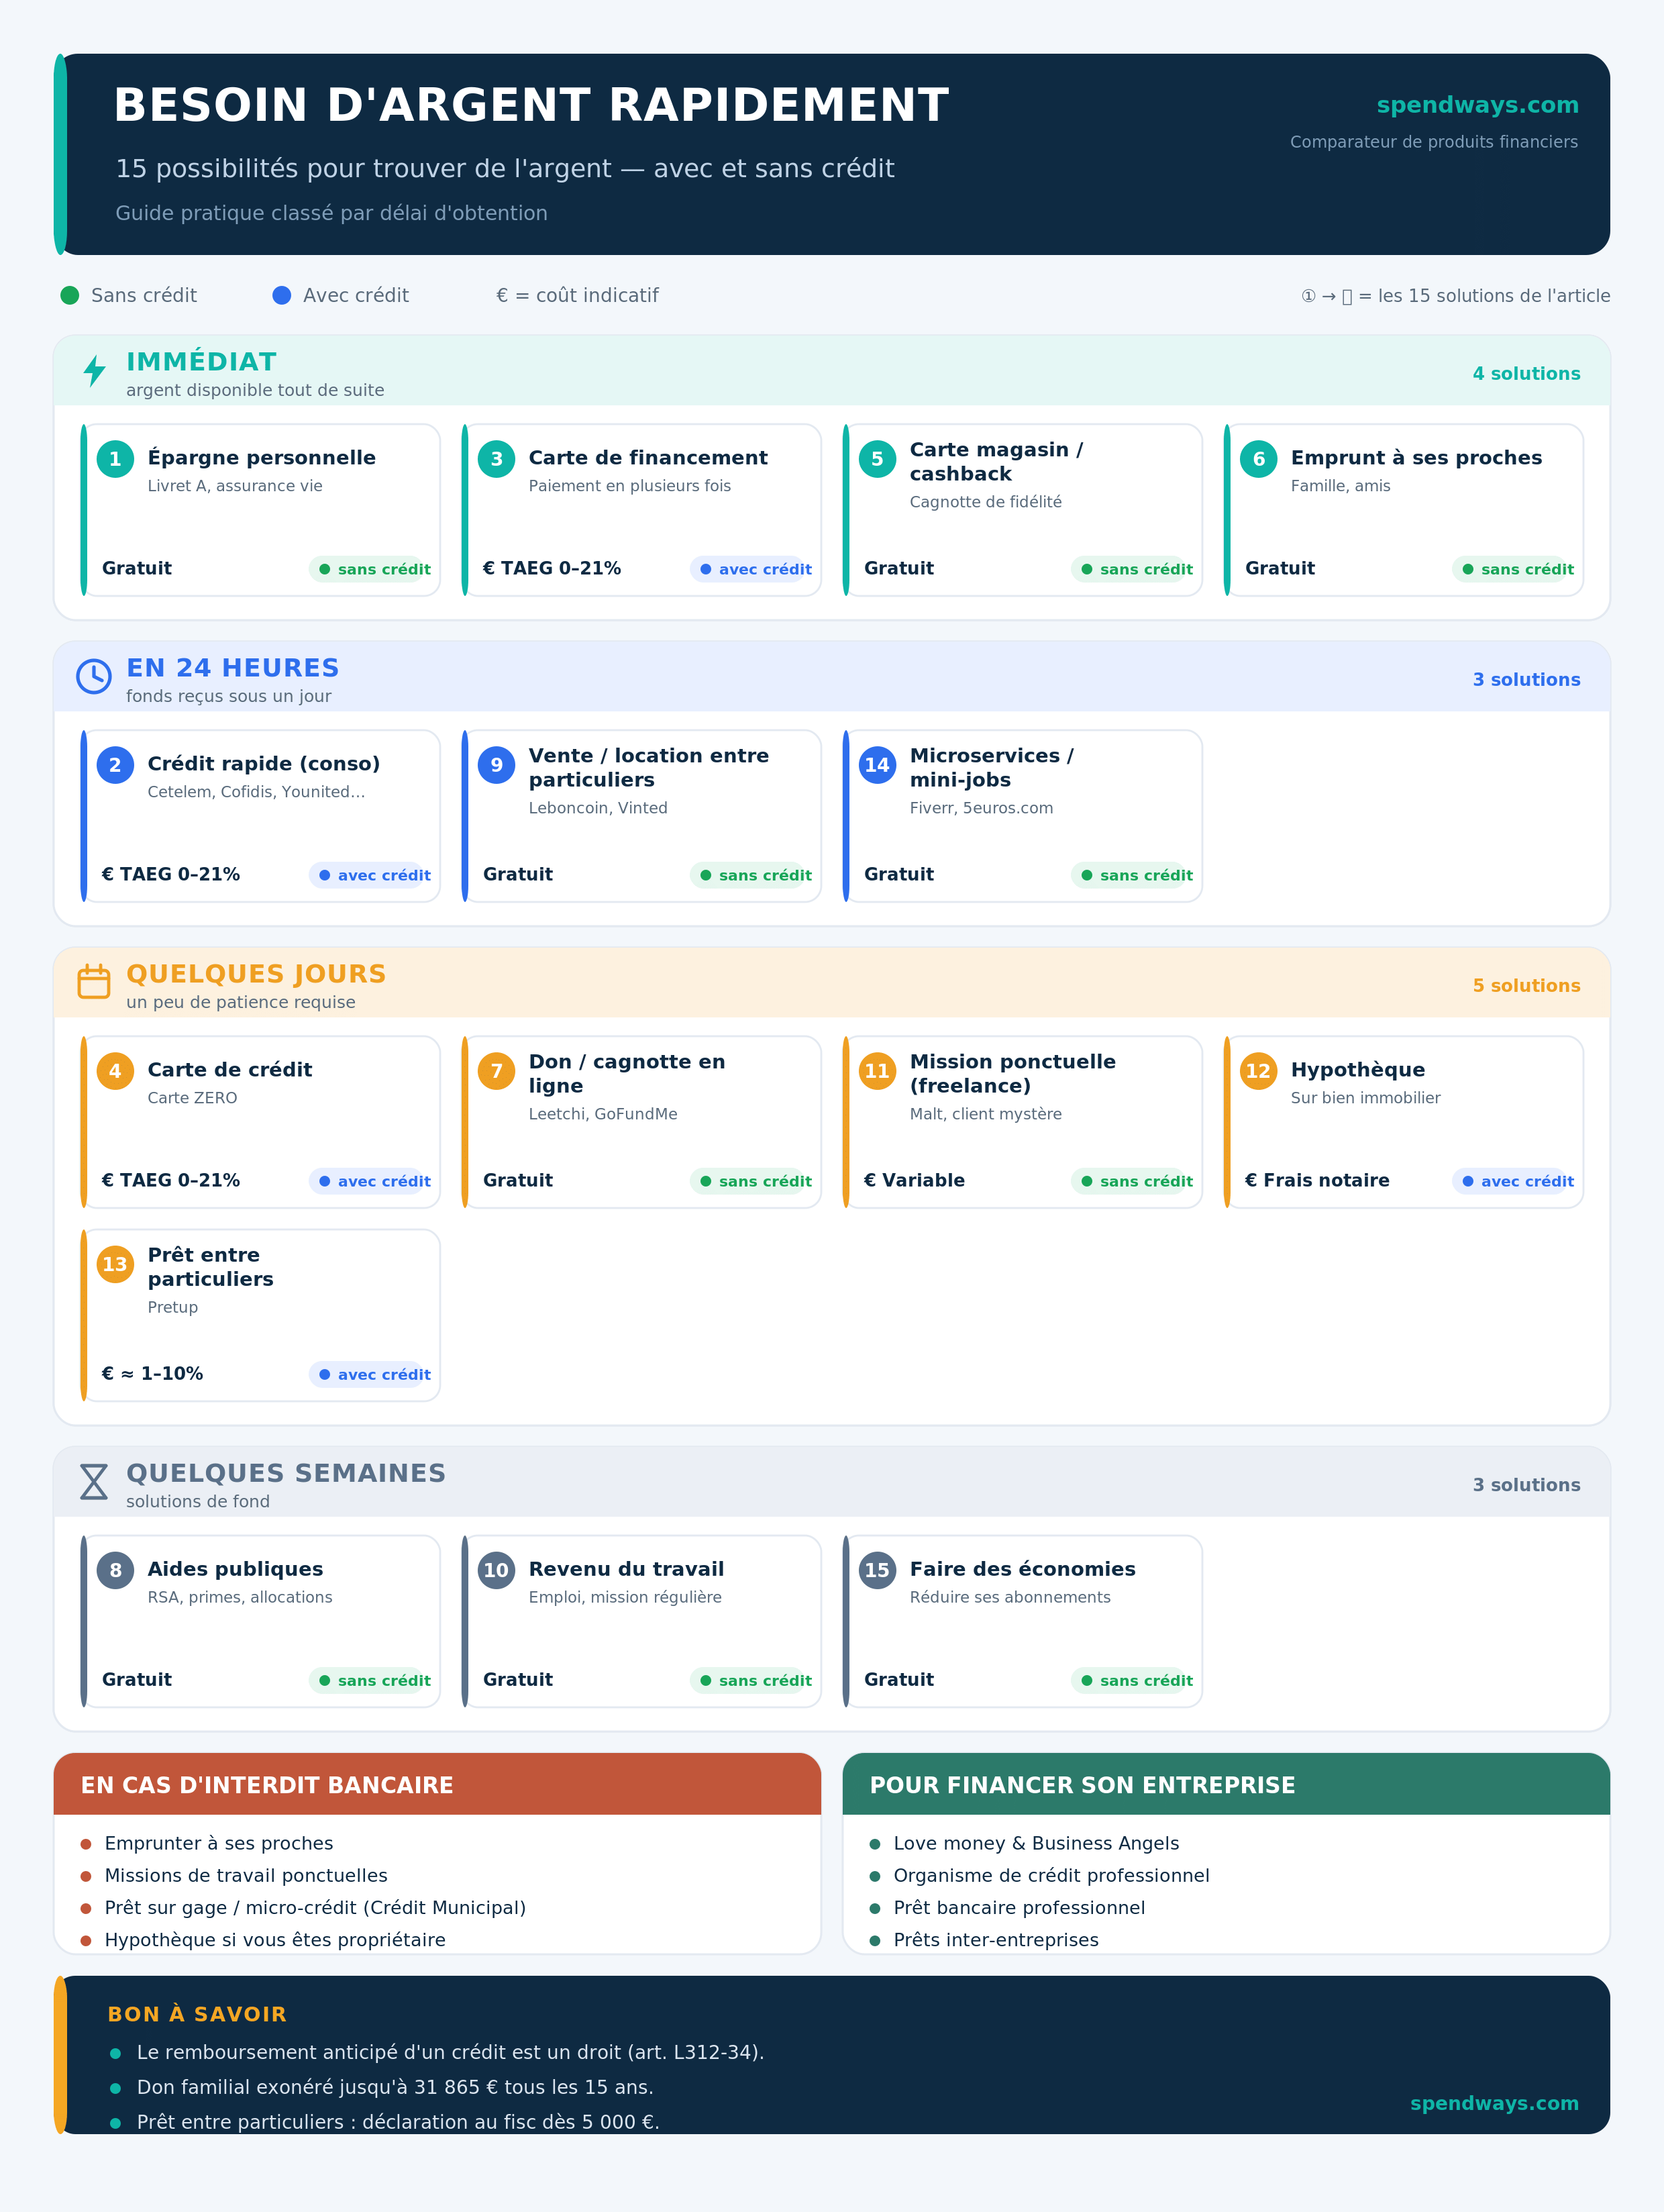Click 'BESOIN D'ARGENT RAPIDEMENT' main title

coord(531,105)
